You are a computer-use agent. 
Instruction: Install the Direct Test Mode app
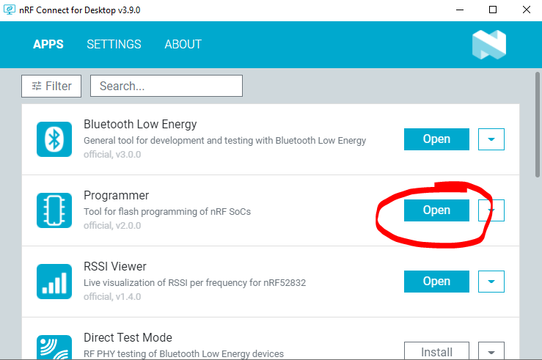(x=436, y=351)
